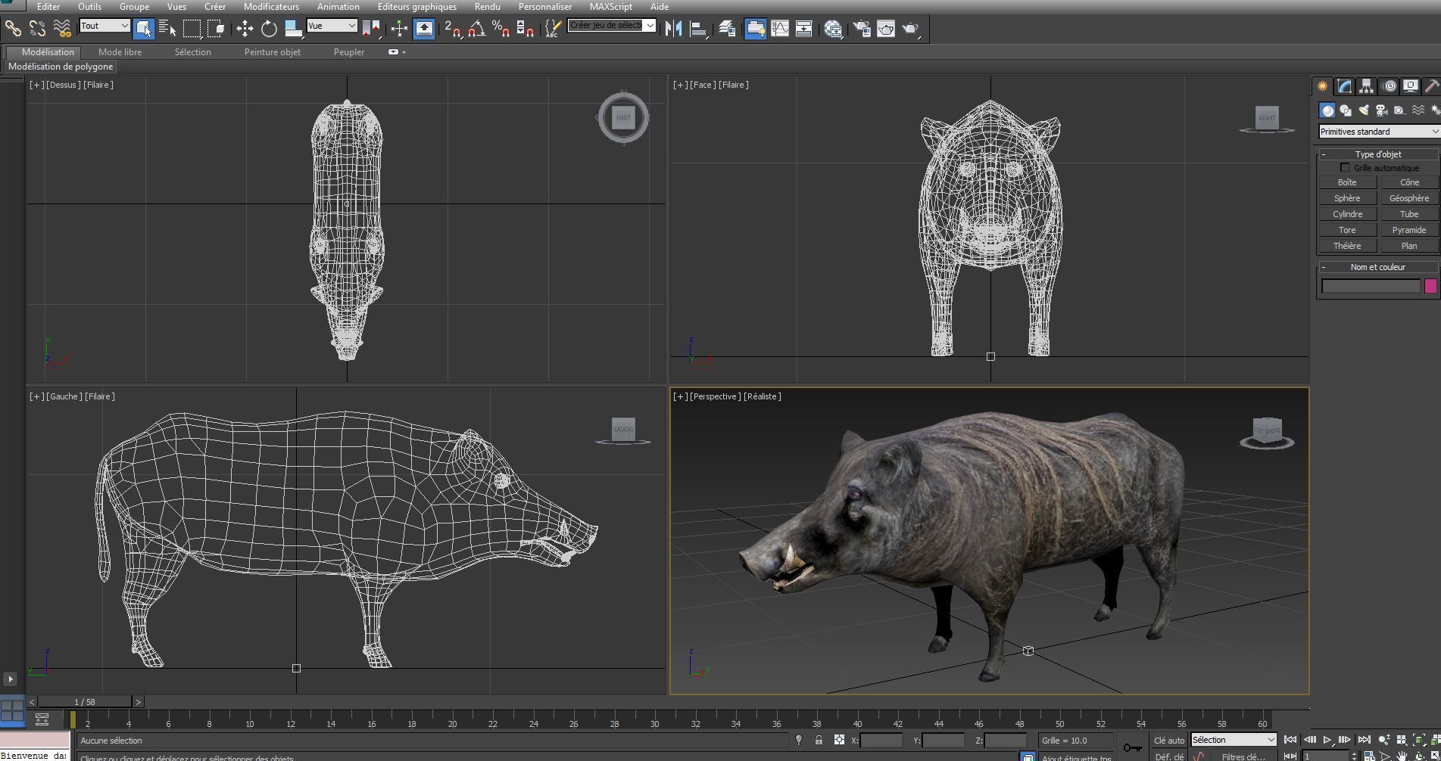Toggle keyboard shortcut override button

click(x=424, y=29)
